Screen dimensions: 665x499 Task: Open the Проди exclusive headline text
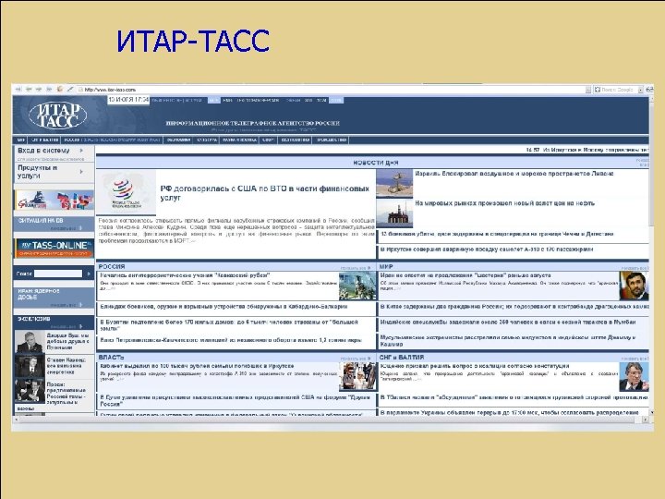[x=66, y=393]
